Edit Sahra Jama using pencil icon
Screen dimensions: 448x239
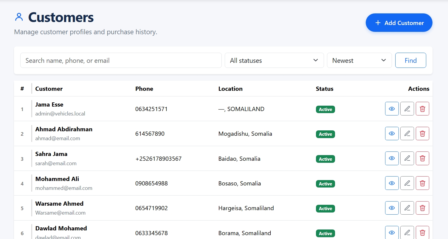click(x=407, y=158)
